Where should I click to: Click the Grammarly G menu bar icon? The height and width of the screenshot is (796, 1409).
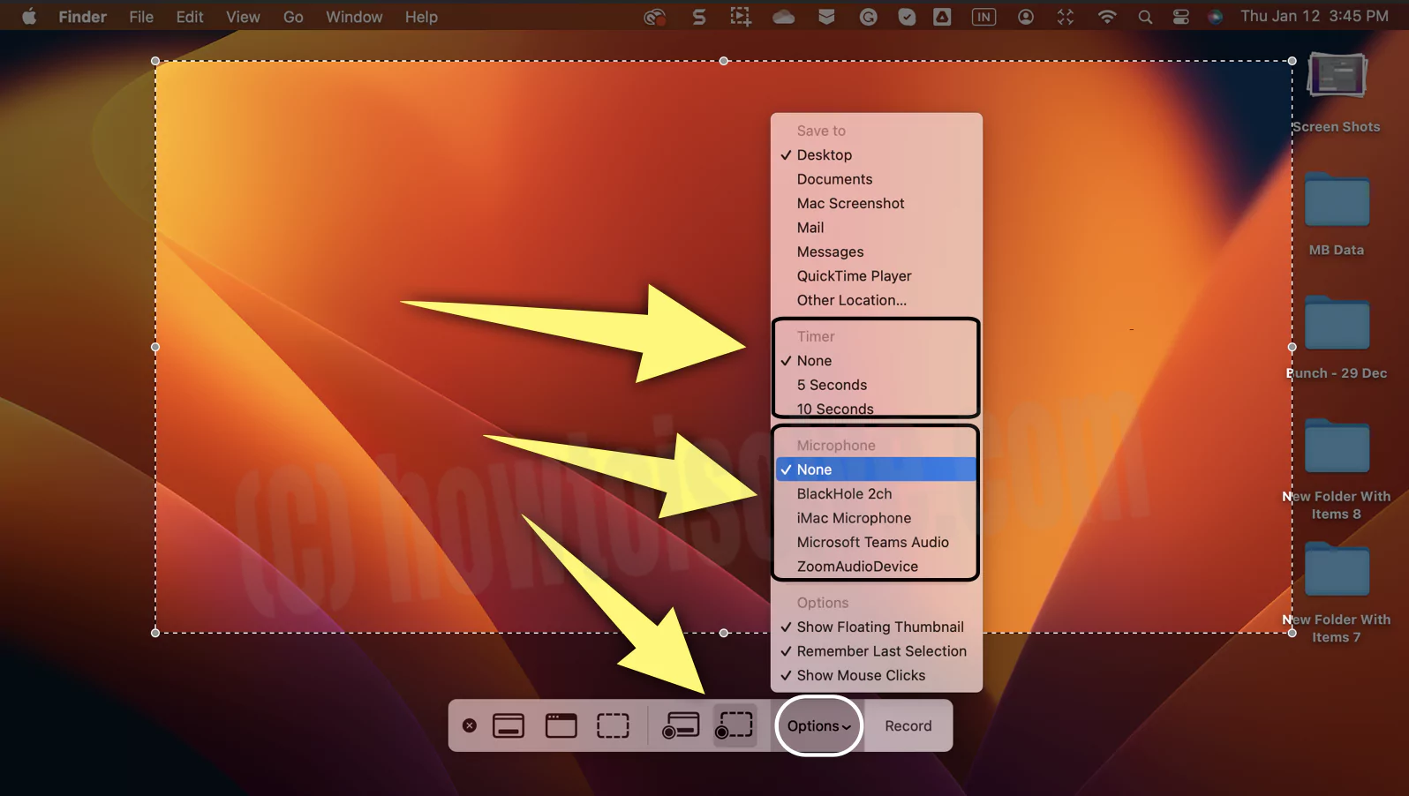click(x=868, y=17)
